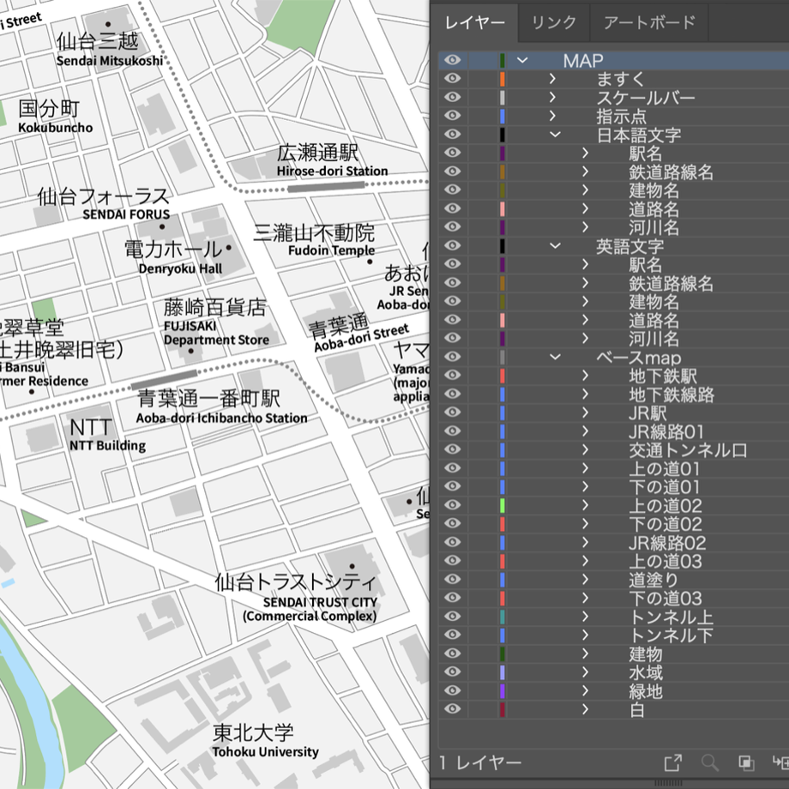Open the リンク tab

[553, 22]
